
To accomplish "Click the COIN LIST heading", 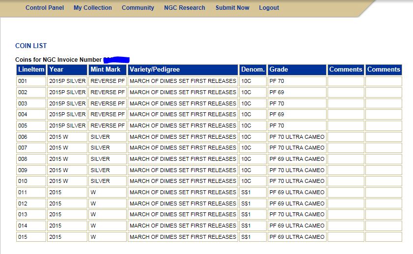I will click(31, 46).
